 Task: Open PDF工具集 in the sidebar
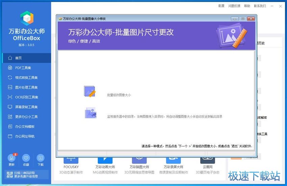27,68
